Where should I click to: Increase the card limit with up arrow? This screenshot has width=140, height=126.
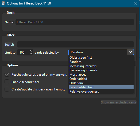[31, 51]
